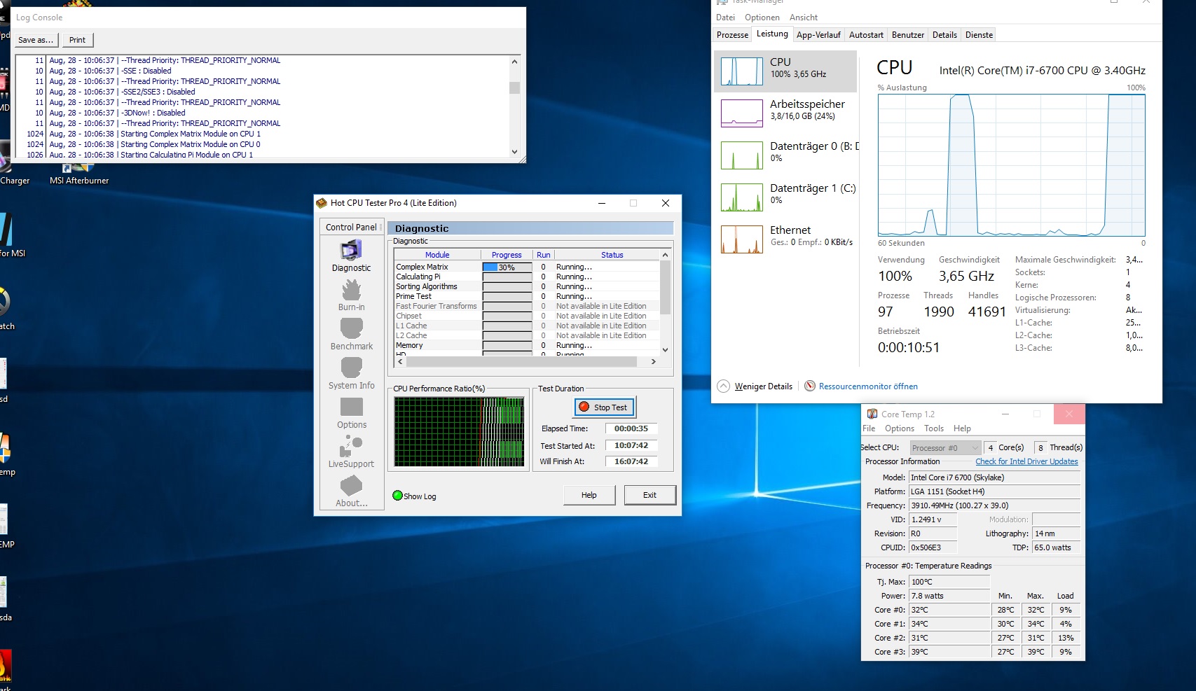Select the Ethernet graph in Task Manager
1196x691 pixels.
click(x=742, y=239)
